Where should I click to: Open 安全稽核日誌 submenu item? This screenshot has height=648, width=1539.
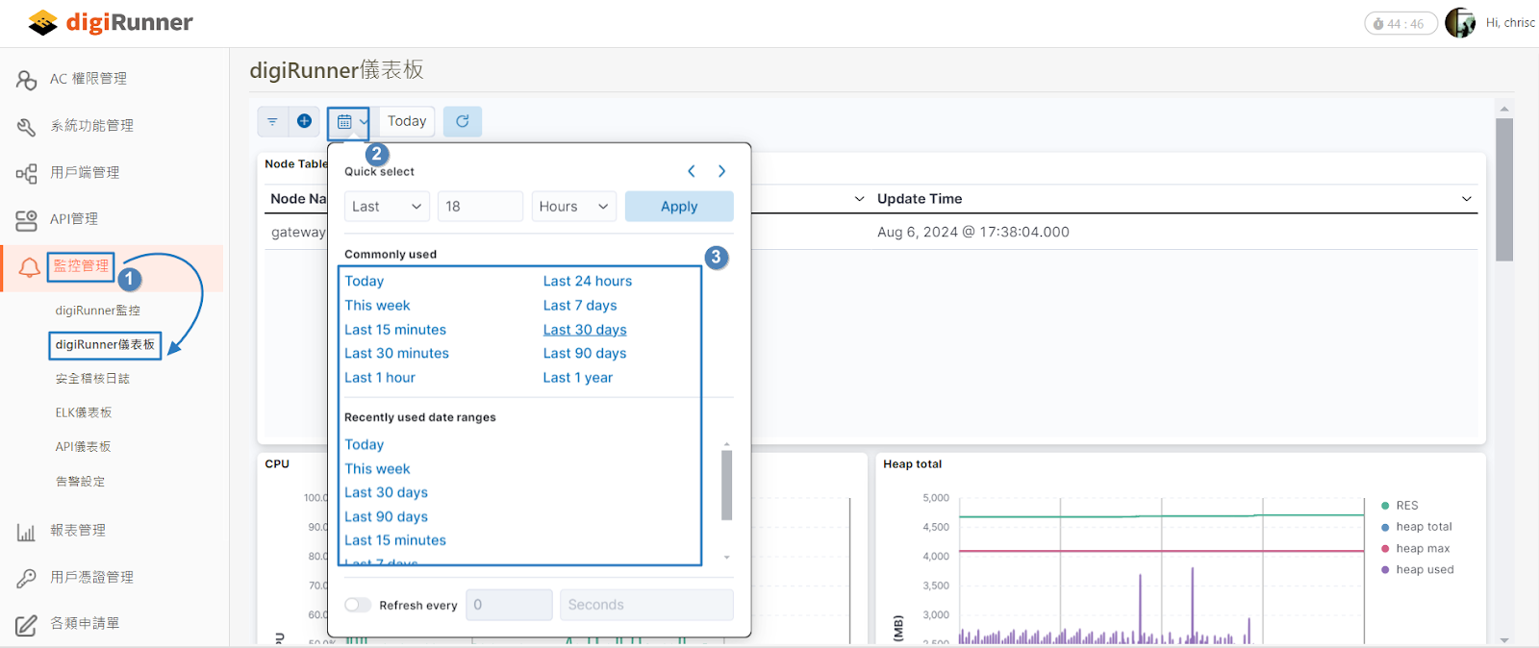coord(92,379)
